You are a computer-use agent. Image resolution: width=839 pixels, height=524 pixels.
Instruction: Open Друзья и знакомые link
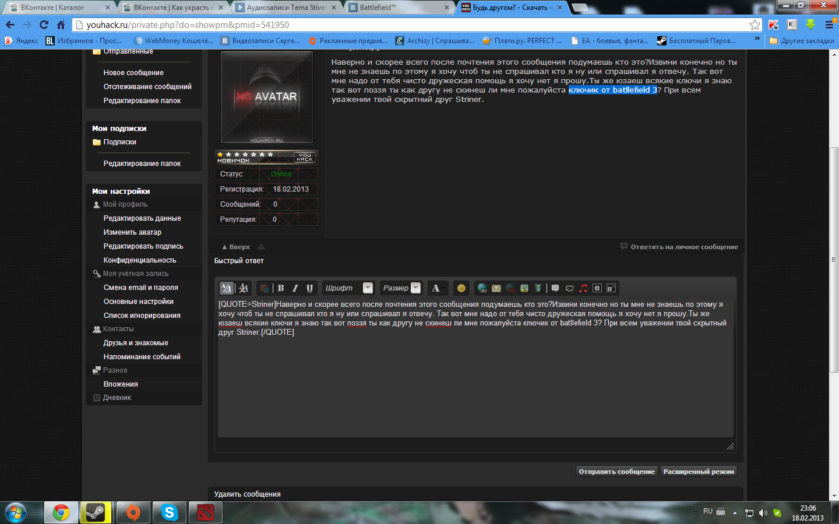pyautogui.click(x=136, y=343)
